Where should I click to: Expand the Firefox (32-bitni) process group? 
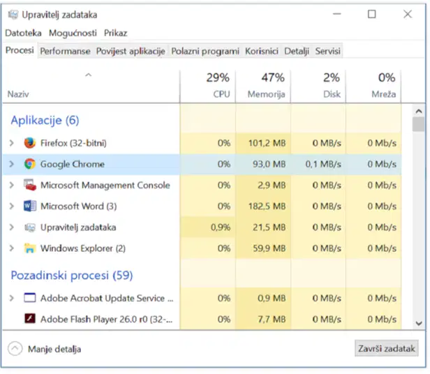[11, 143]
